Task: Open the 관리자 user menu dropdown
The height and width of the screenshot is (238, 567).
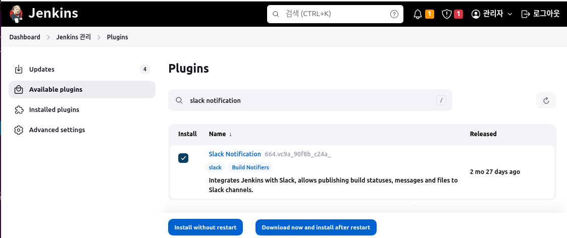Action: tap(492, 14)
